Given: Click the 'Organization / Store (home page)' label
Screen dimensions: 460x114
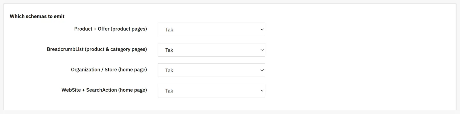Looking at the screenshot, I should click(x=109, y=69).
